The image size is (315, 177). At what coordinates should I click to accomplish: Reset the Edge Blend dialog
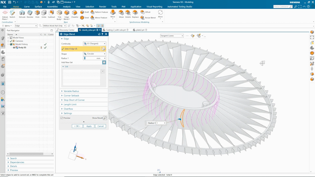99,34
